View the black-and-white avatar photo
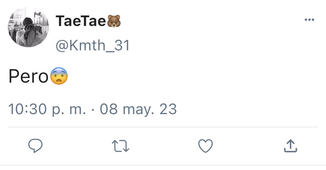 (28, 27)
